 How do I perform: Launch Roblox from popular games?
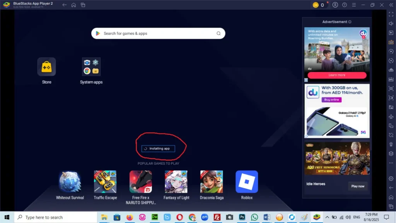point(247,182)
